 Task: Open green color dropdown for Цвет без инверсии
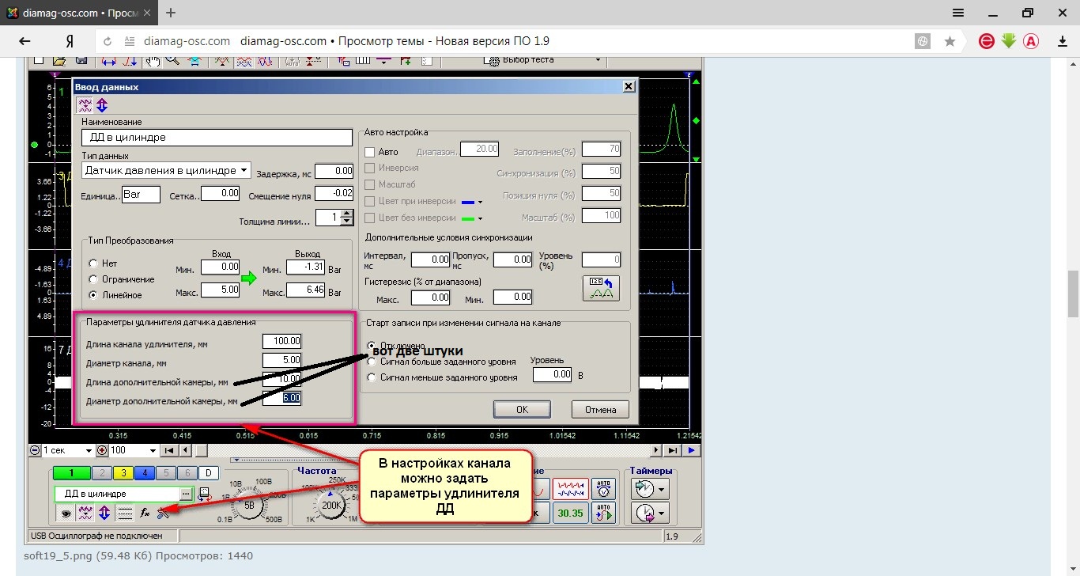point(479,218)
